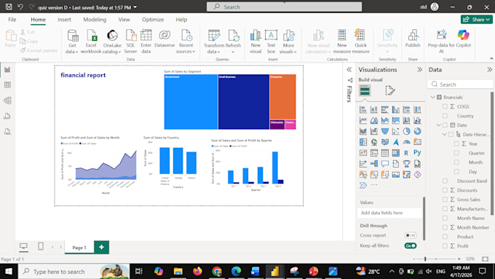Screen dimensions: 495x279
Task: Switch to Model view in left sidebar
Action: click(7, 101)
